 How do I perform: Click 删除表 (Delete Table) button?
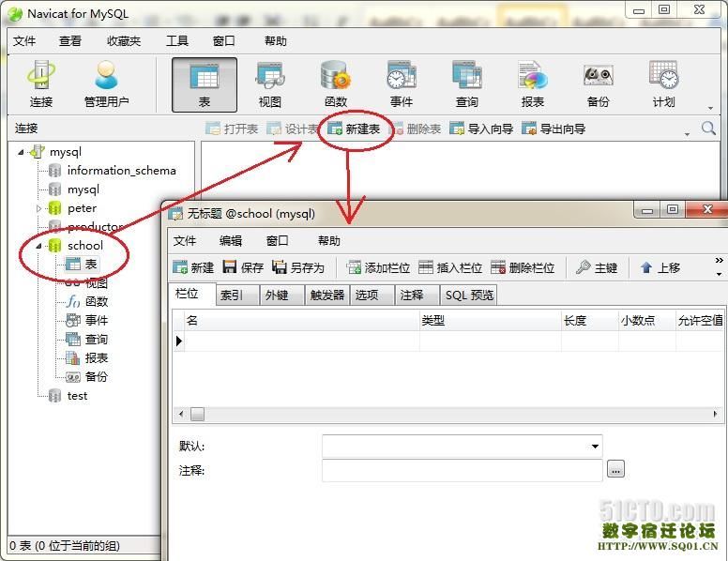coord(417,129)
